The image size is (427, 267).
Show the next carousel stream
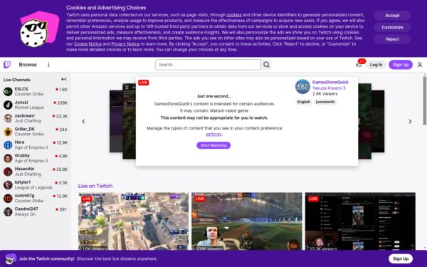coord(410,122)
